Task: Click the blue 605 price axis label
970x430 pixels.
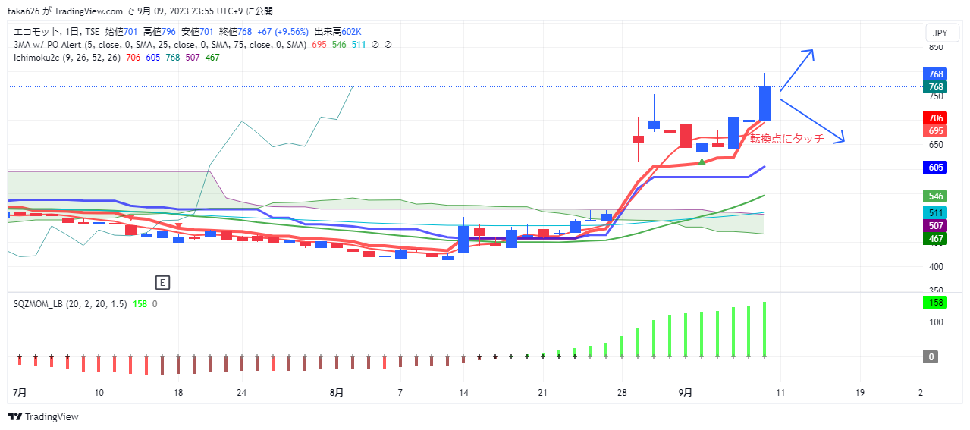Action: [x=935, y=168]
